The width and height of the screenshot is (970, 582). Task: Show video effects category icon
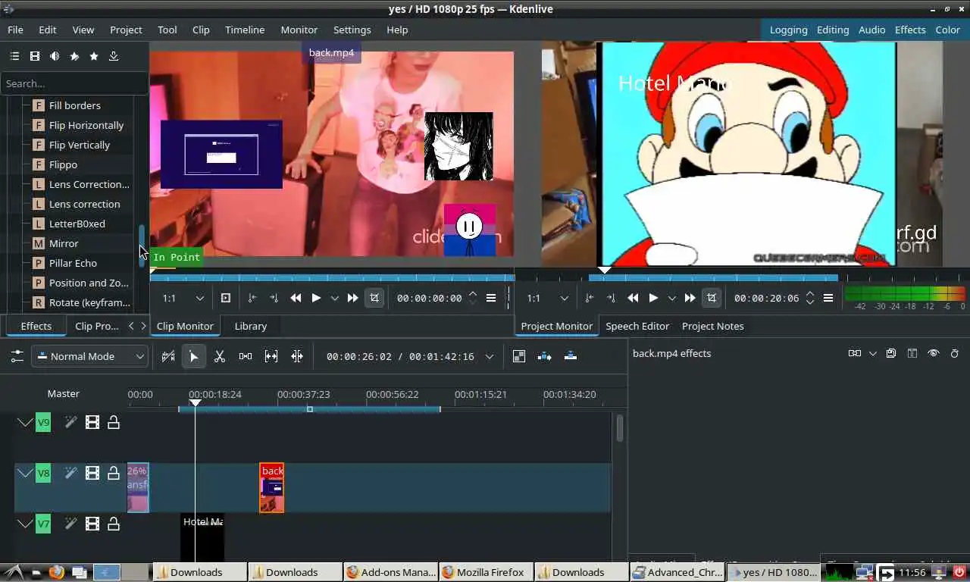[x=35, y=56]
